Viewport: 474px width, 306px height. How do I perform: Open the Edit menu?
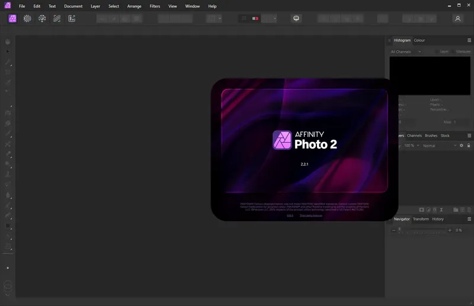[37, 6]
